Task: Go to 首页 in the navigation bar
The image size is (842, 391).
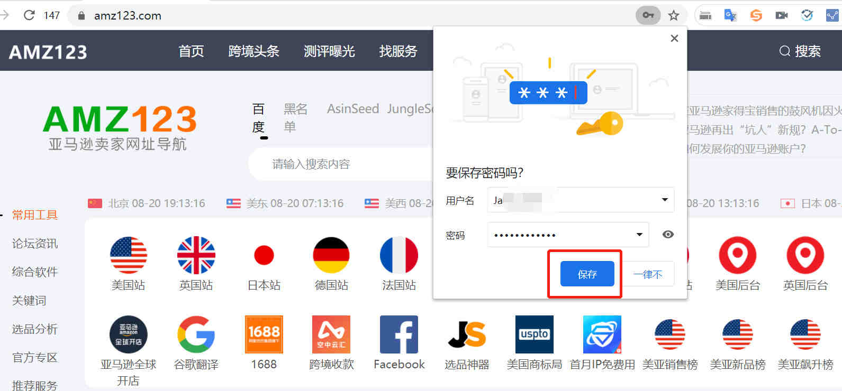Action: [x=191, y=51]
